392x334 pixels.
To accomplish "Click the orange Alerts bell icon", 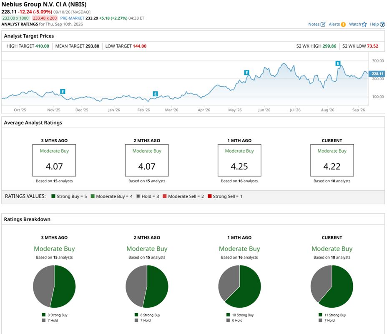I will point(343,25).
